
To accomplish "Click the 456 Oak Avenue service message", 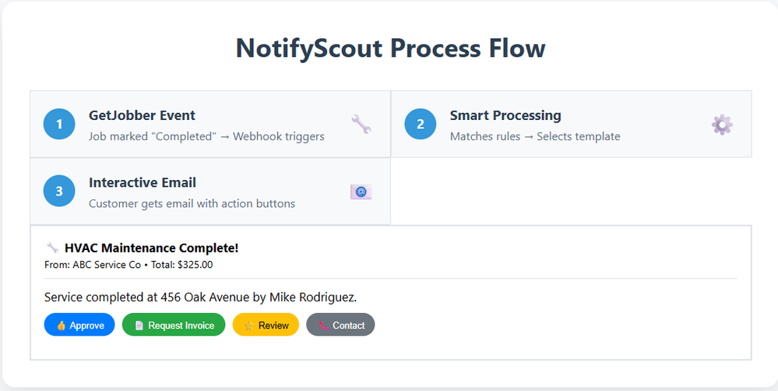I will click(x=200, y=298).
